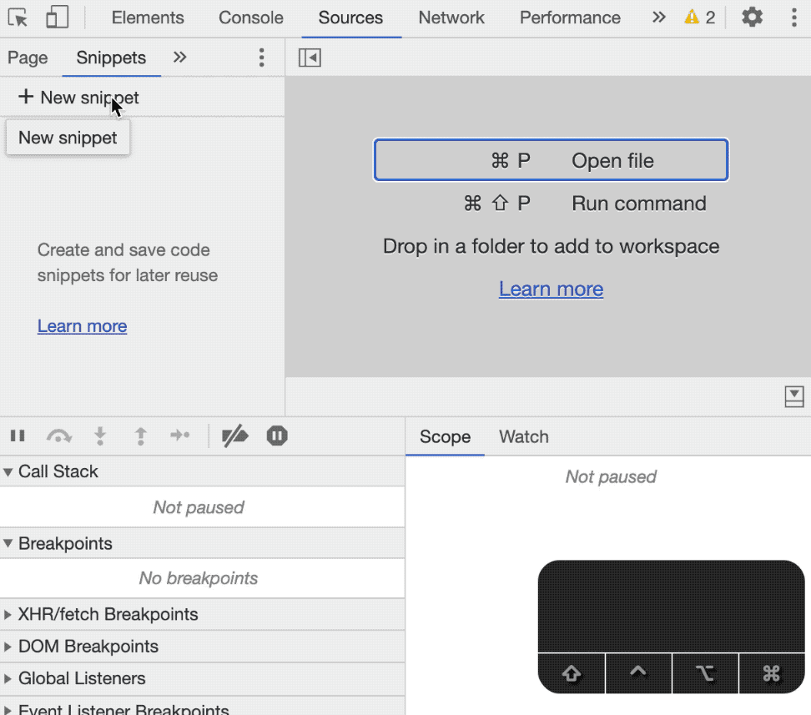Screen dimensions: 811x715
Task: Show more navigator tabs chevron
Action: coord(179,58)
